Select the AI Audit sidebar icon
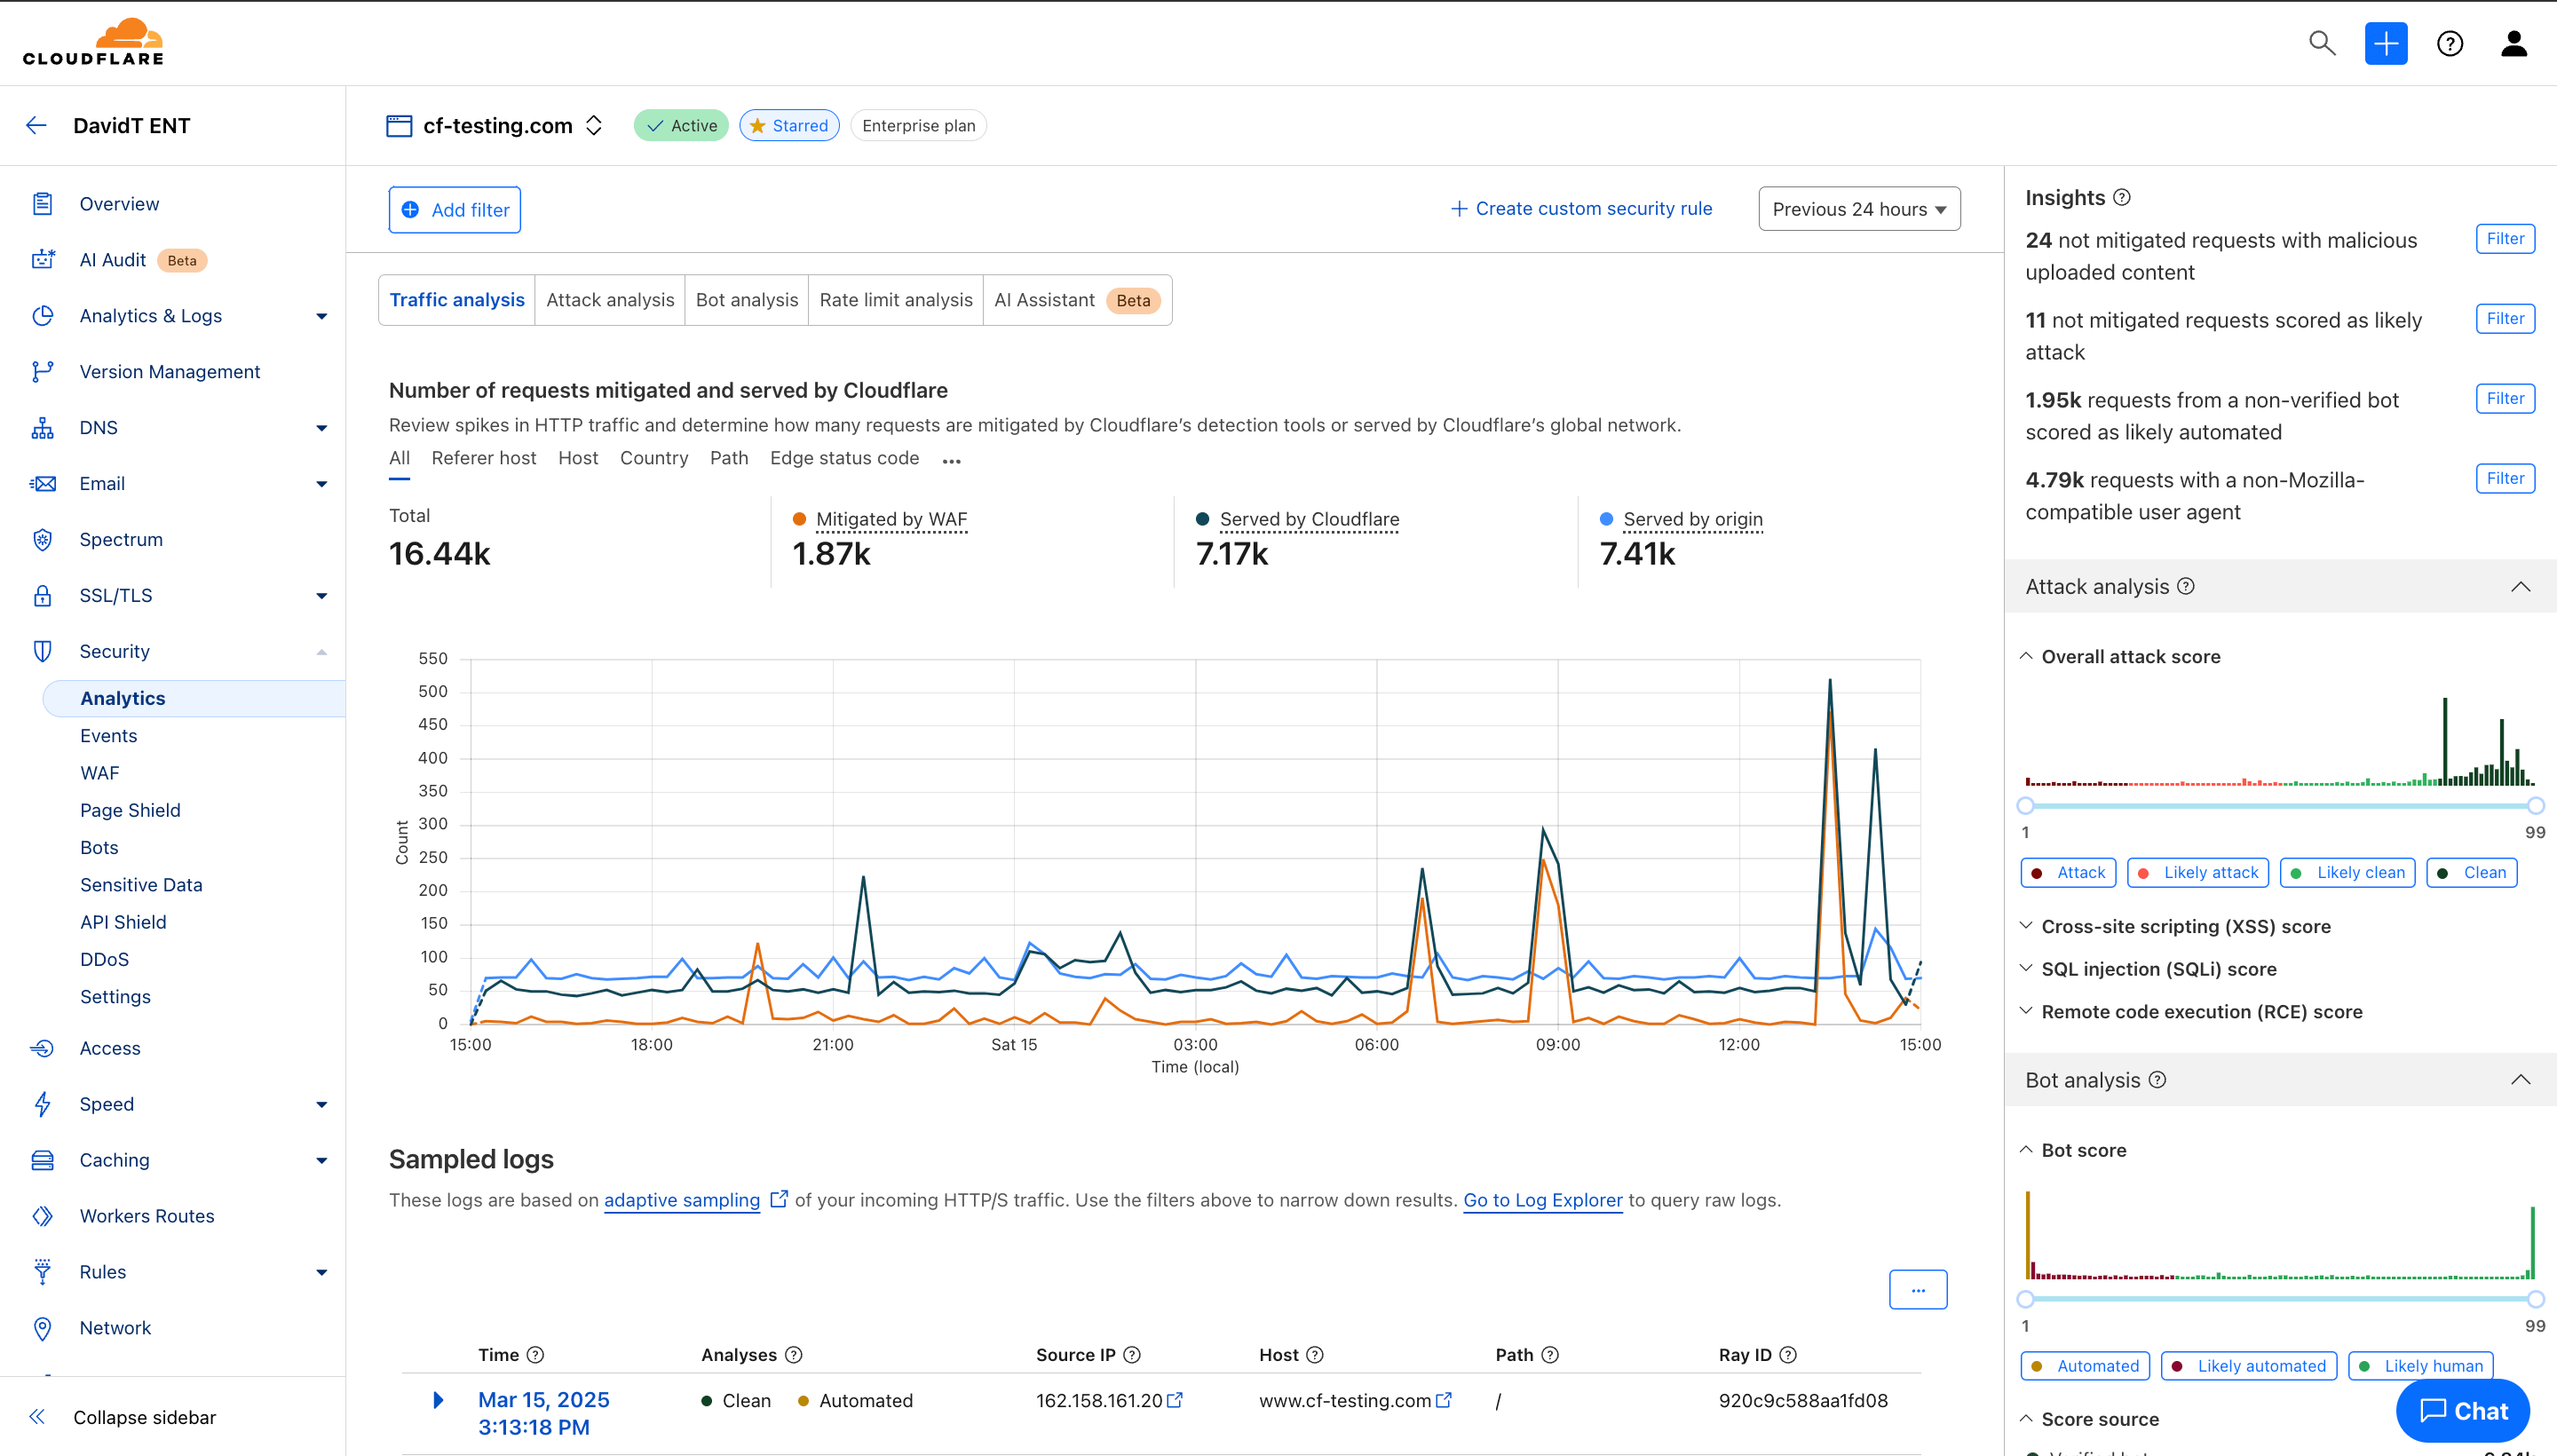This screenshot has height=1456, width=2557. tap(43, 259)
